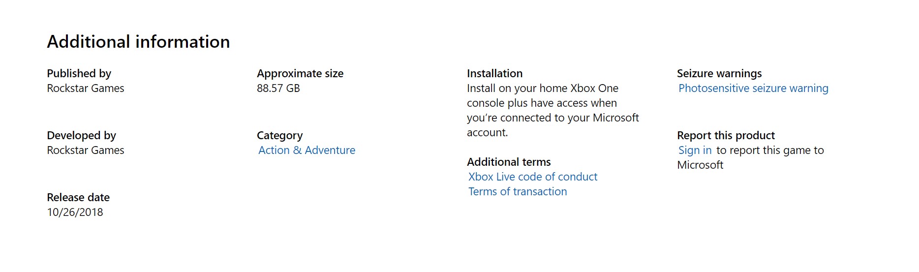
Task: Click the 88.57 GB size value
Action: [x=278, y=89]
